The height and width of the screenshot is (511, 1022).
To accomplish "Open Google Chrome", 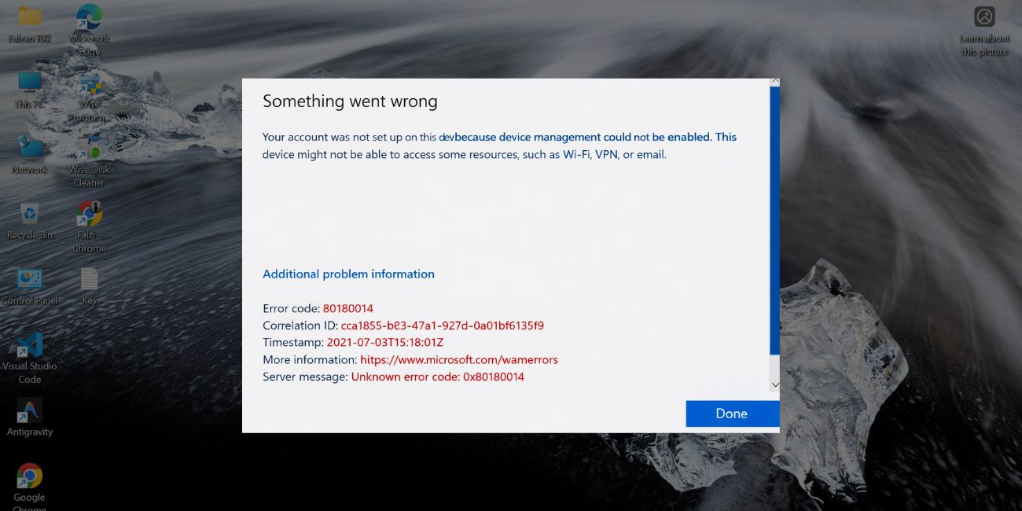I will tap(29, 476).
